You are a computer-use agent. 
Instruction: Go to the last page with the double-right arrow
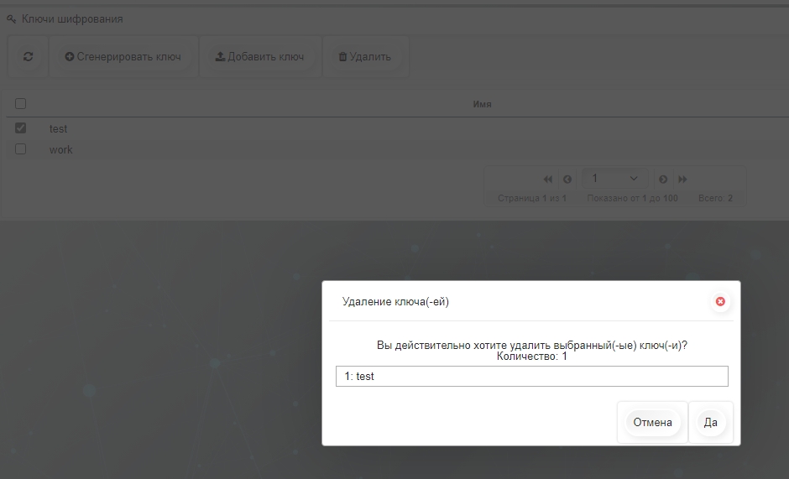[682, 180]
